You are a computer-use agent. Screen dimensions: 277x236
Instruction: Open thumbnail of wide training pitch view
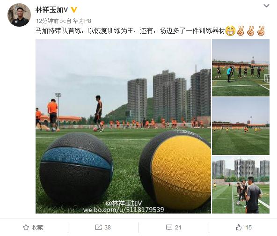pos(241,126)
